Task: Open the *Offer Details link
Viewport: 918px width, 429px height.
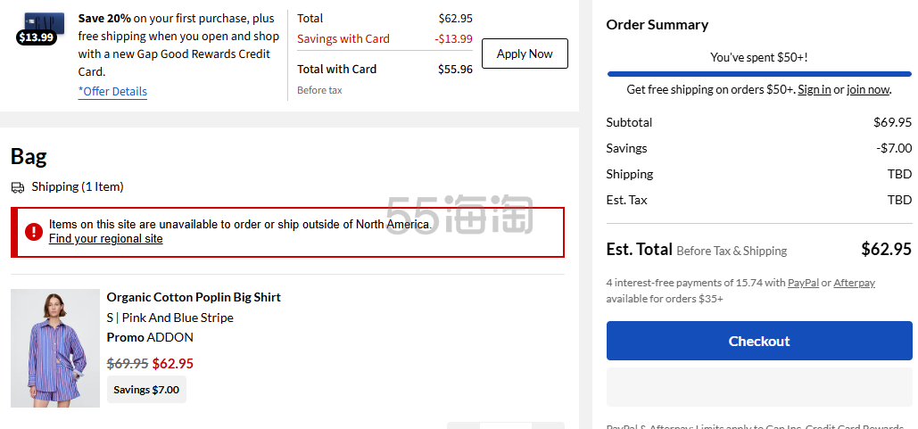Action: click(112, 91)
